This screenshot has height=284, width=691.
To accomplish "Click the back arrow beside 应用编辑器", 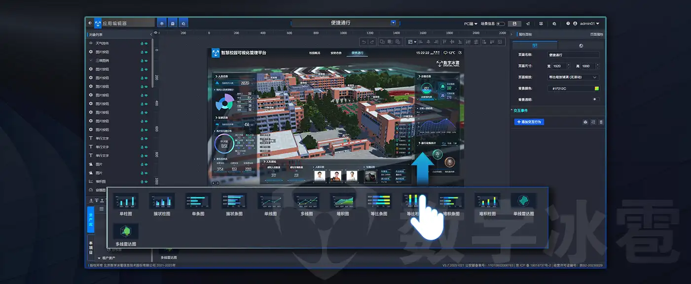I will coord(90,23).
